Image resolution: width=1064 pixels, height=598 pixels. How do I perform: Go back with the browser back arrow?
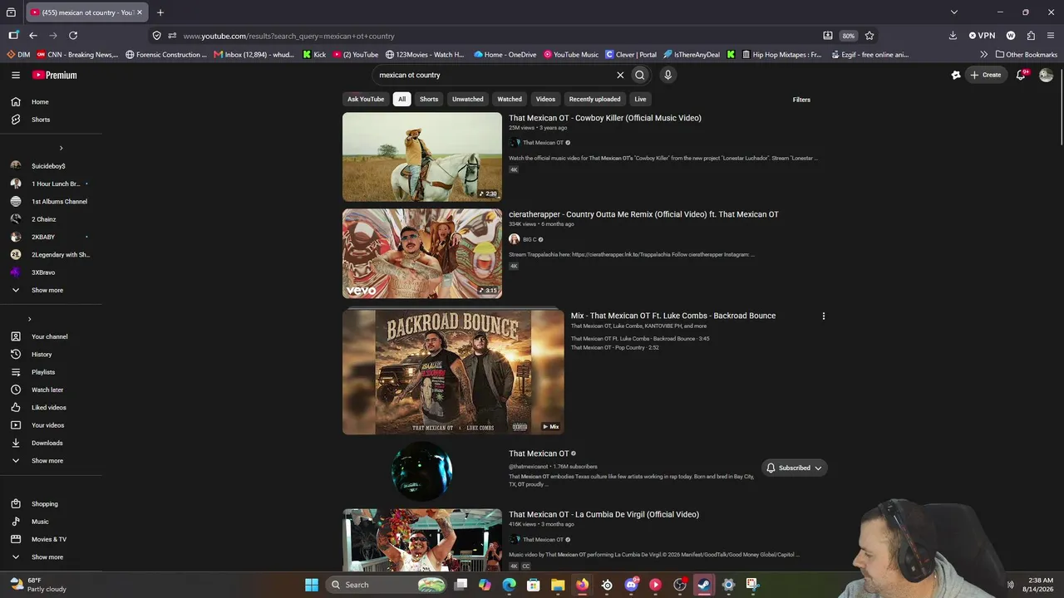(x=33, y=36)
